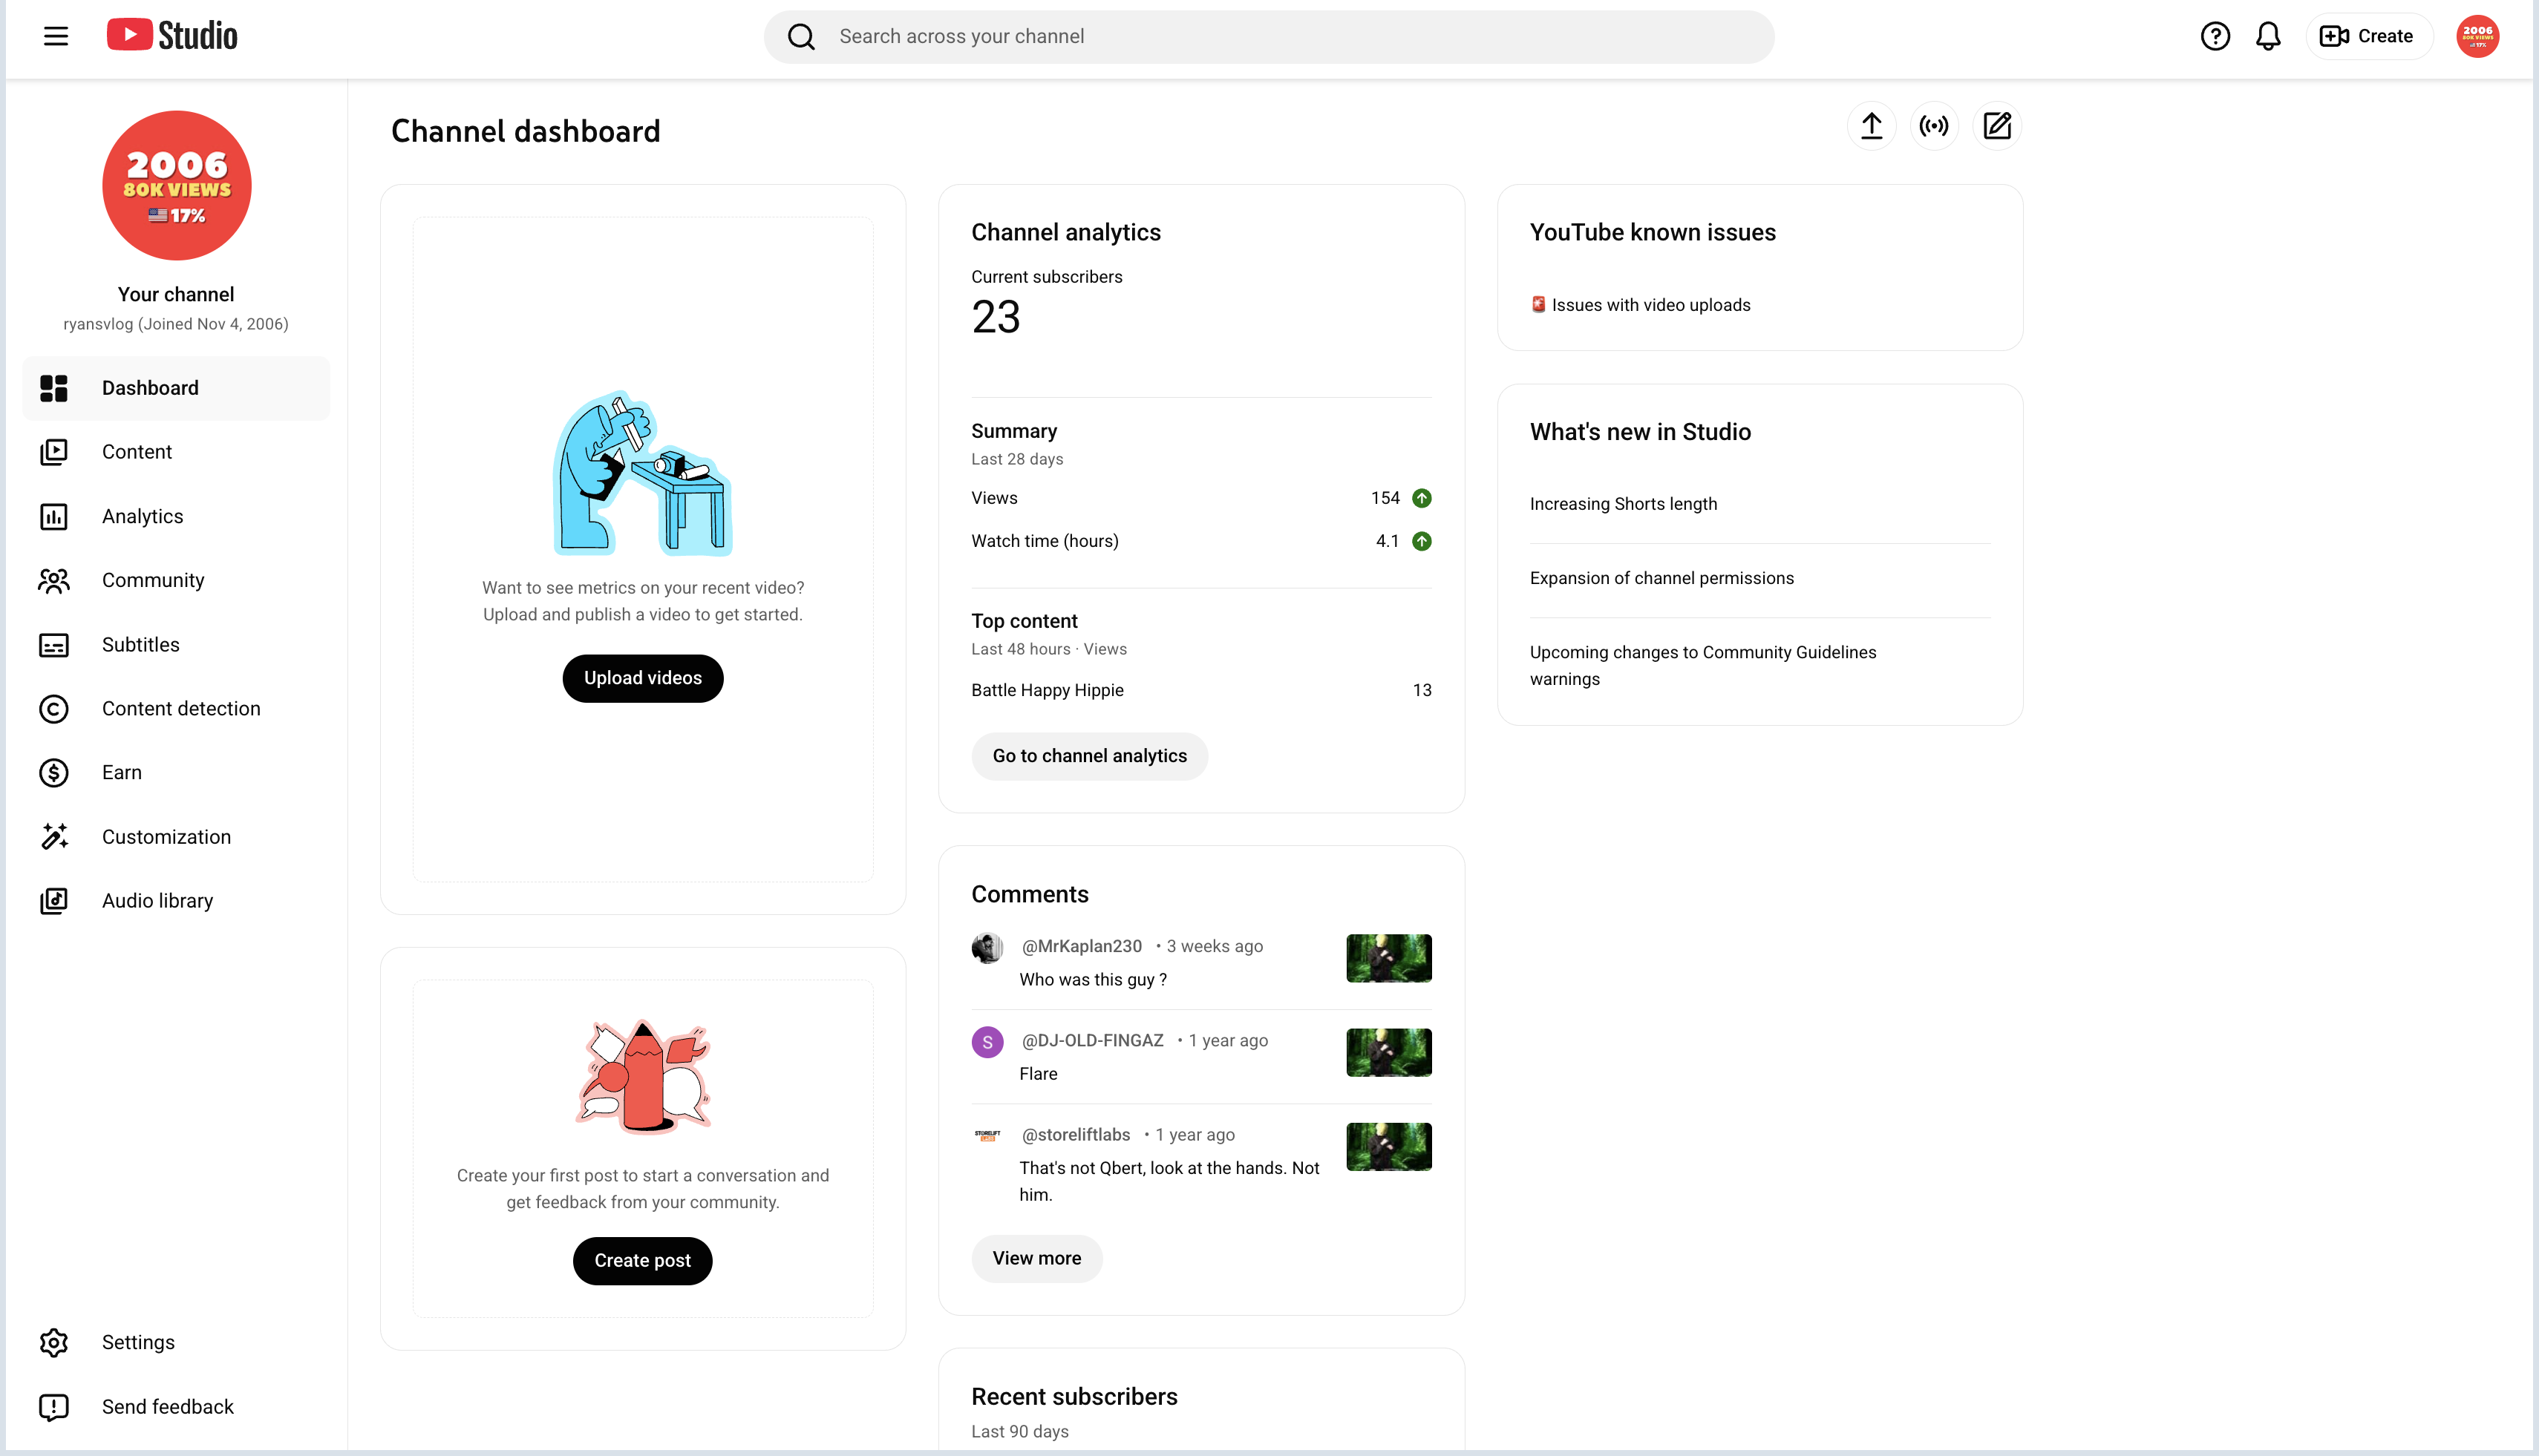The image size is (2539, 1456).
Task: Click the Watch time value 4.1
Action: [x=1387, y=541]
